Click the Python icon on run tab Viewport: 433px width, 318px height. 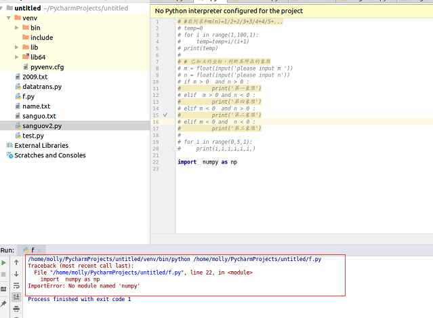click(26, 250)
